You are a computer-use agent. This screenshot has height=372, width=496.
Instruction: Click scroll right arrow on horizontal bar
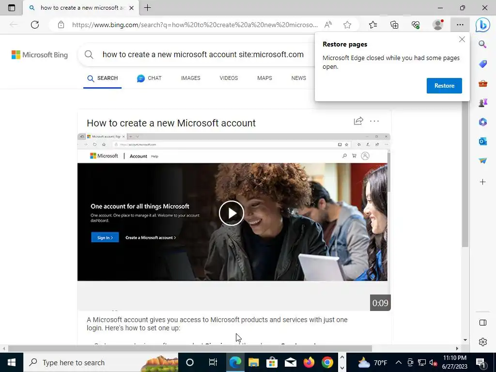tap(457, 348)
